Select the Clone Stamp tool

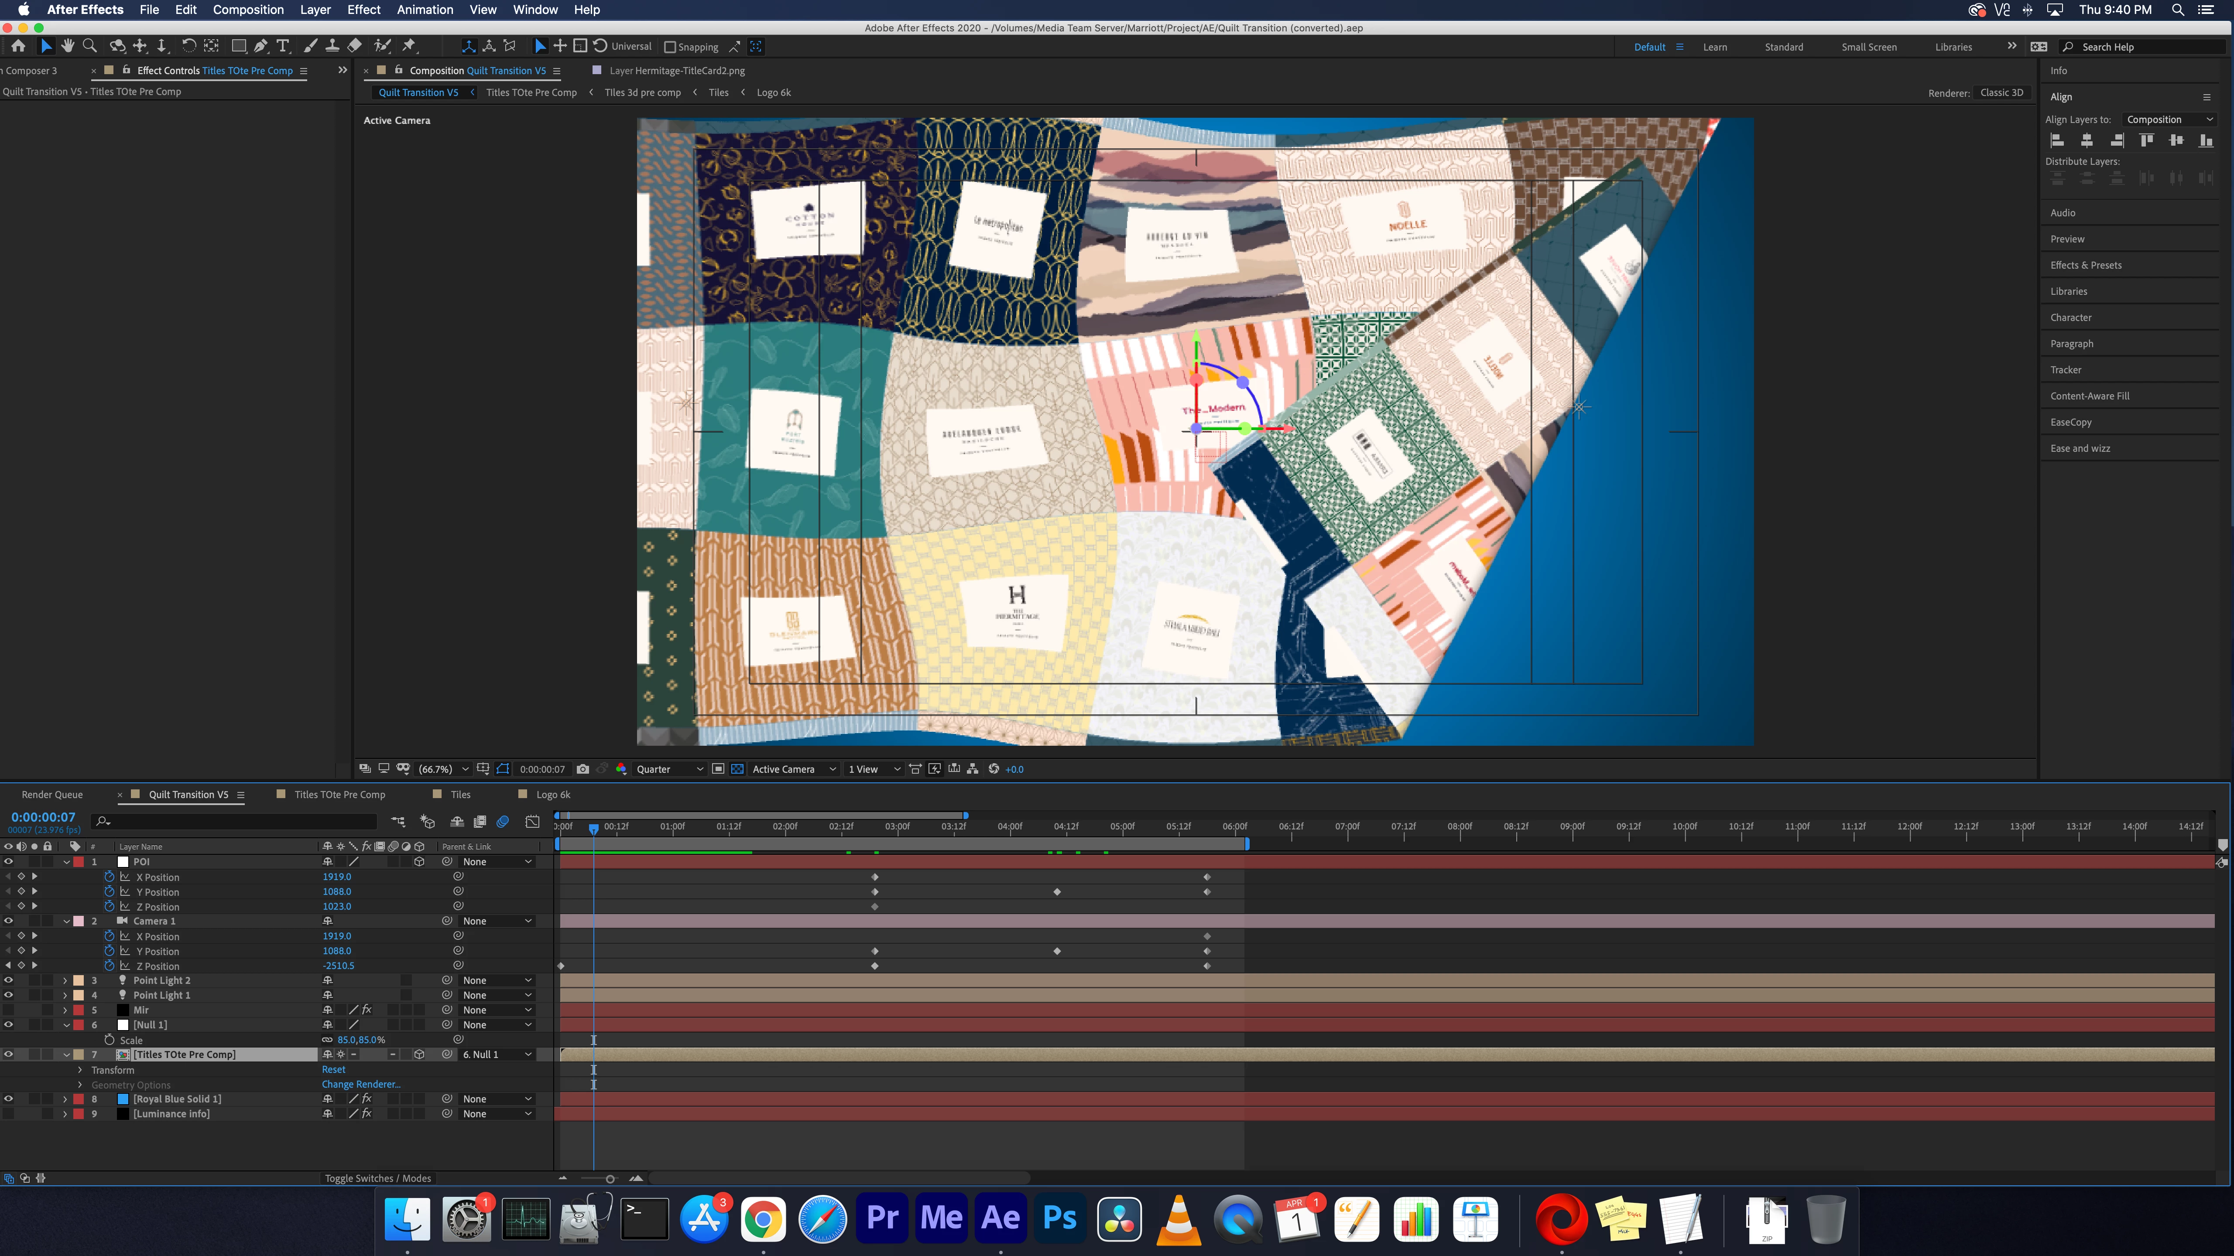point(332,46)
